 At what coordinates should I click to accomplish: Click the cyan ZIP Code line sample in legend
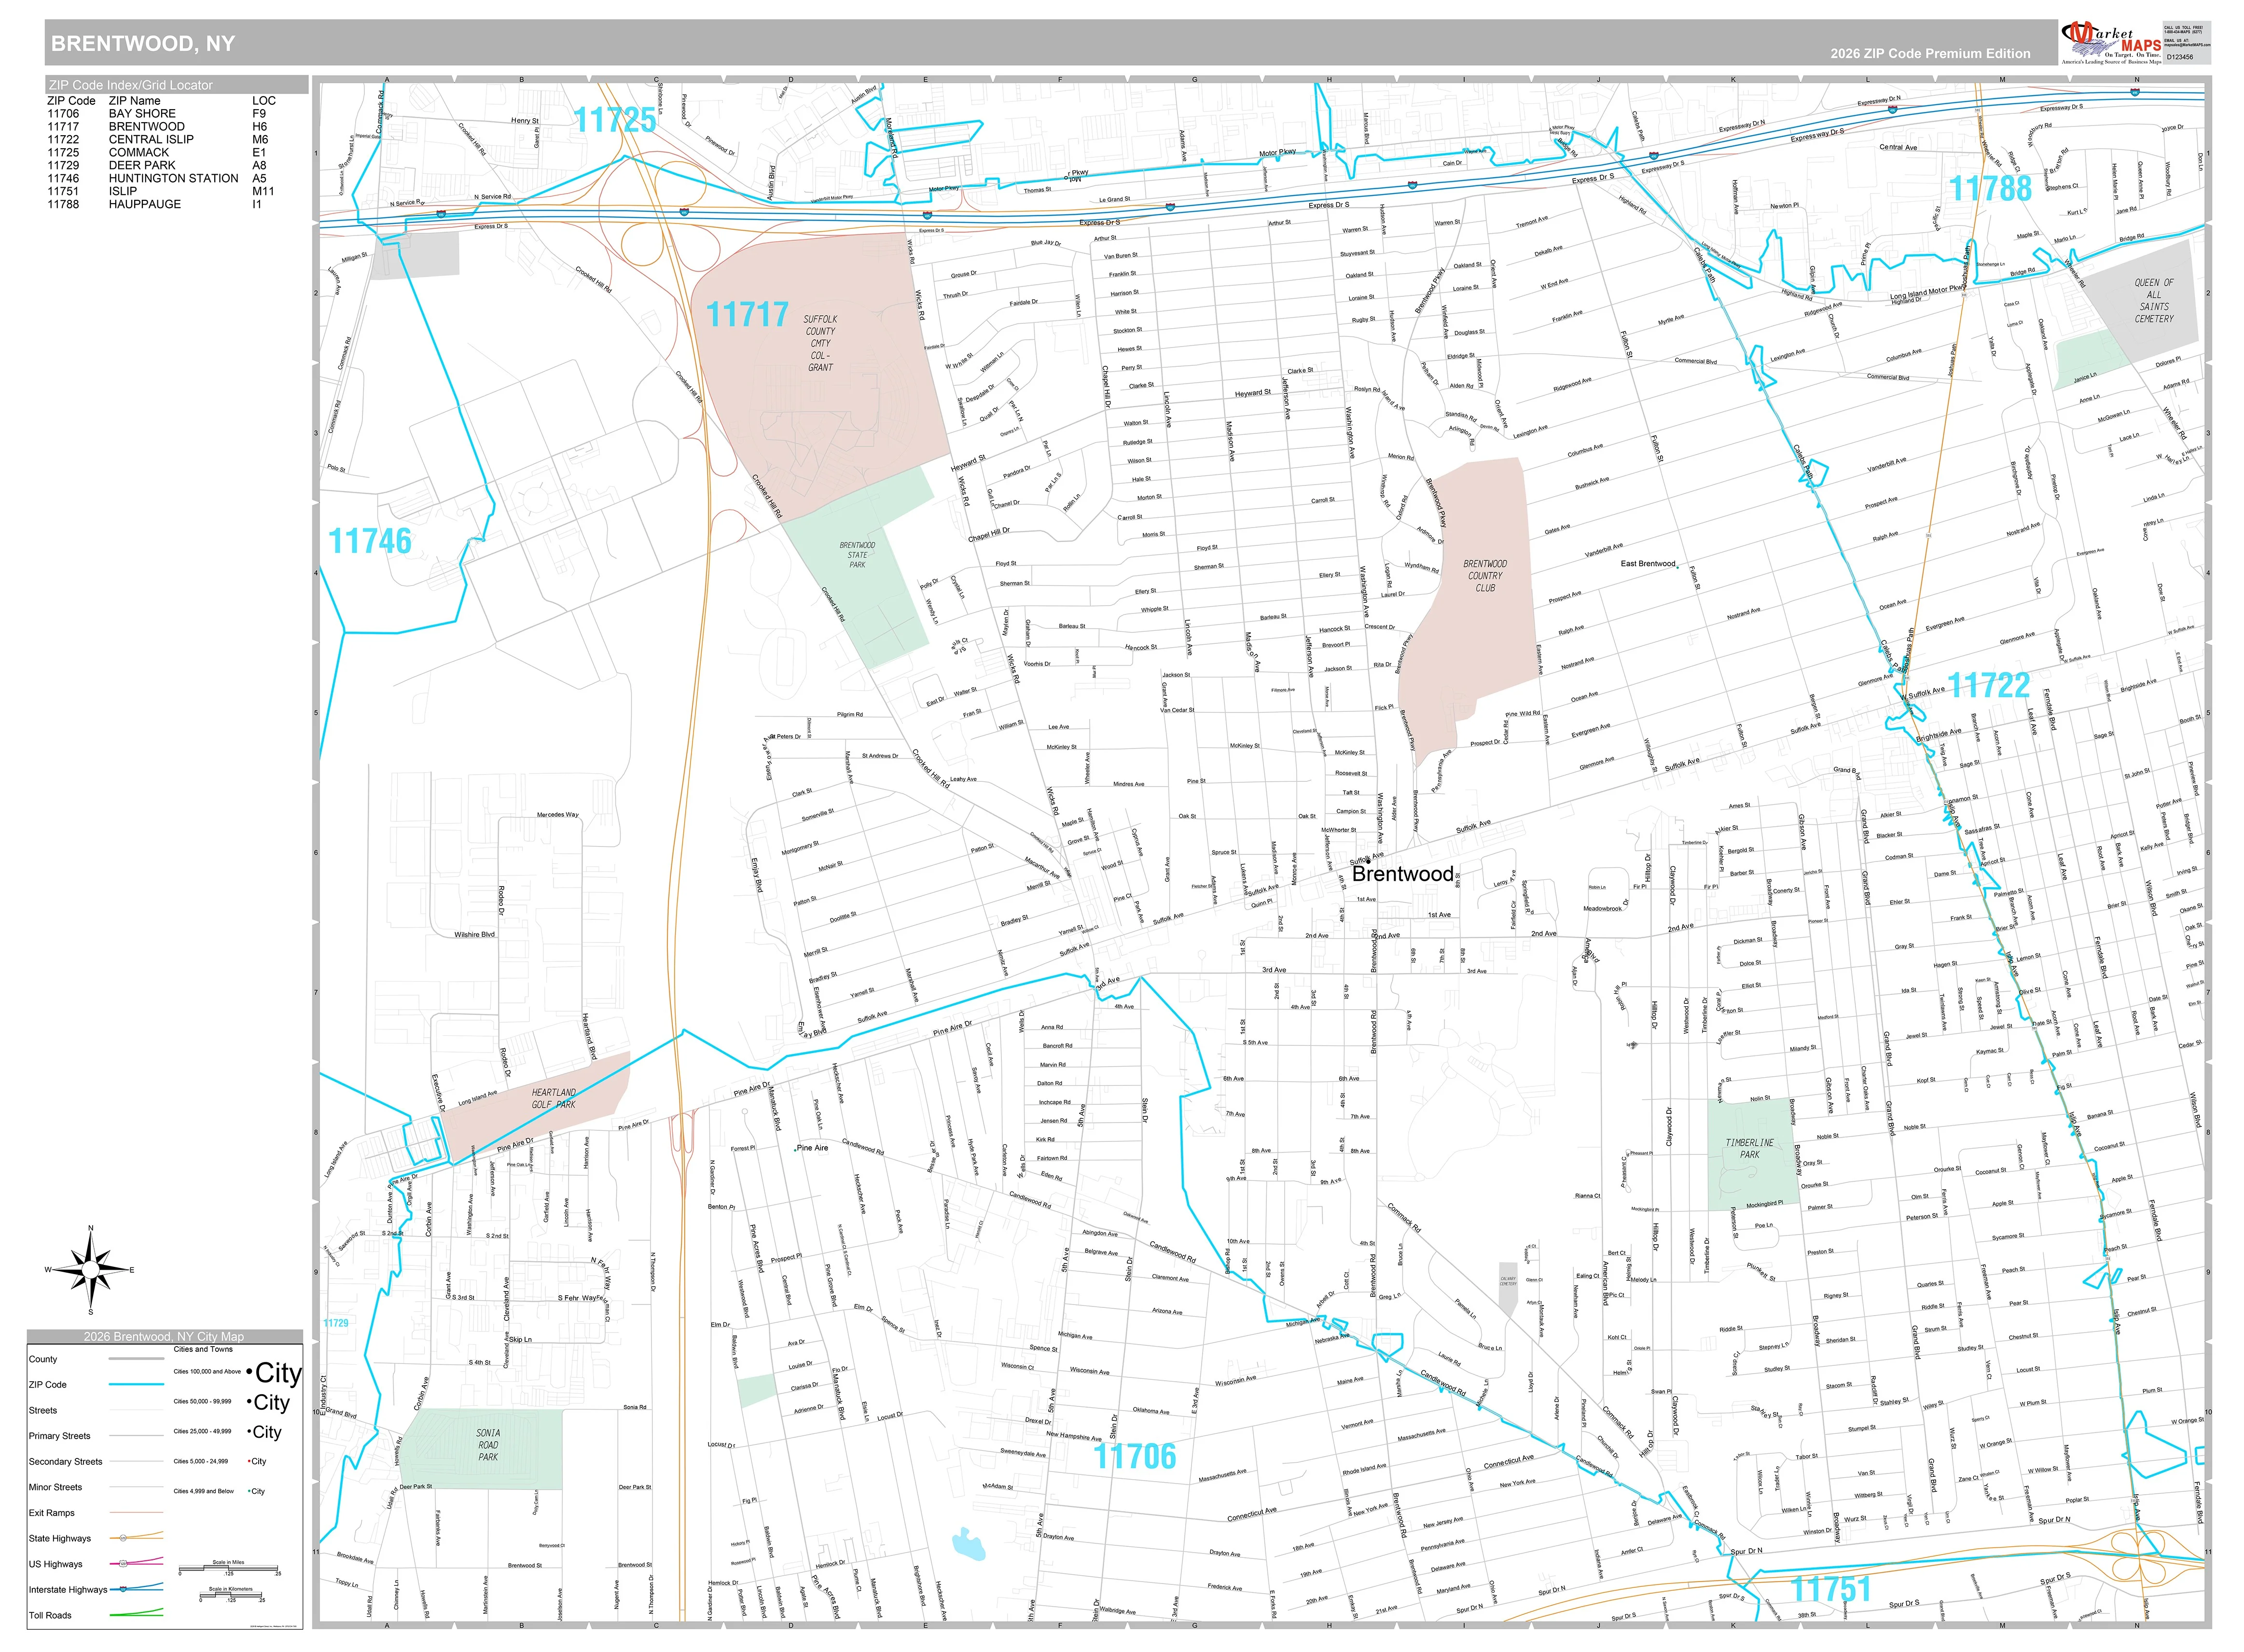[x=136, y=1385]
